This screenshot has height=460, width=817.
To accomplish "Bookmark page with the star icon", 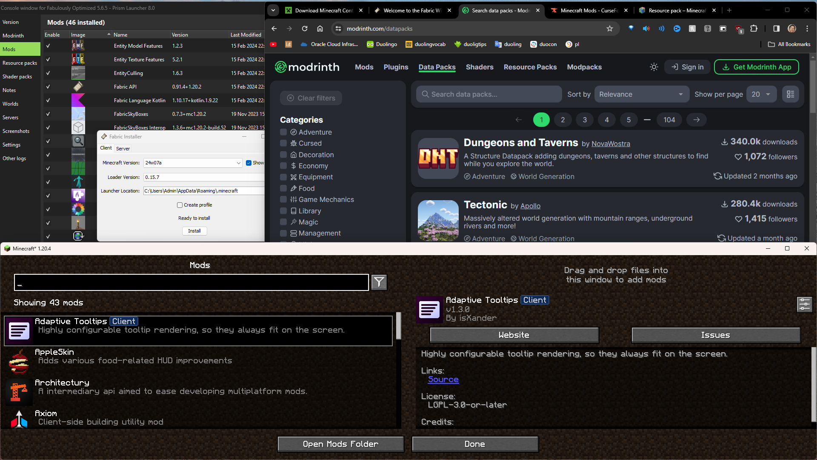I will click(x=610, y=29).
